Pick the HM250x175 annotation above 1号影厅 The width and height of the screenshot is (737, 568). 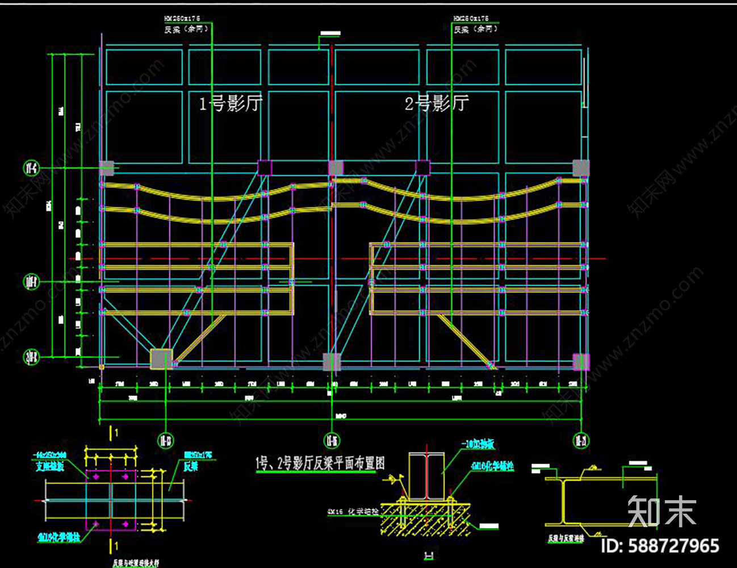(182, 19)
